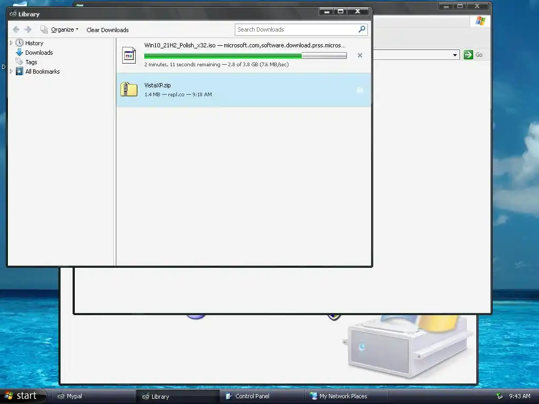This screenshot has width=539, height=404.
Task: Click the Go button in the background window
Action: 473,55
